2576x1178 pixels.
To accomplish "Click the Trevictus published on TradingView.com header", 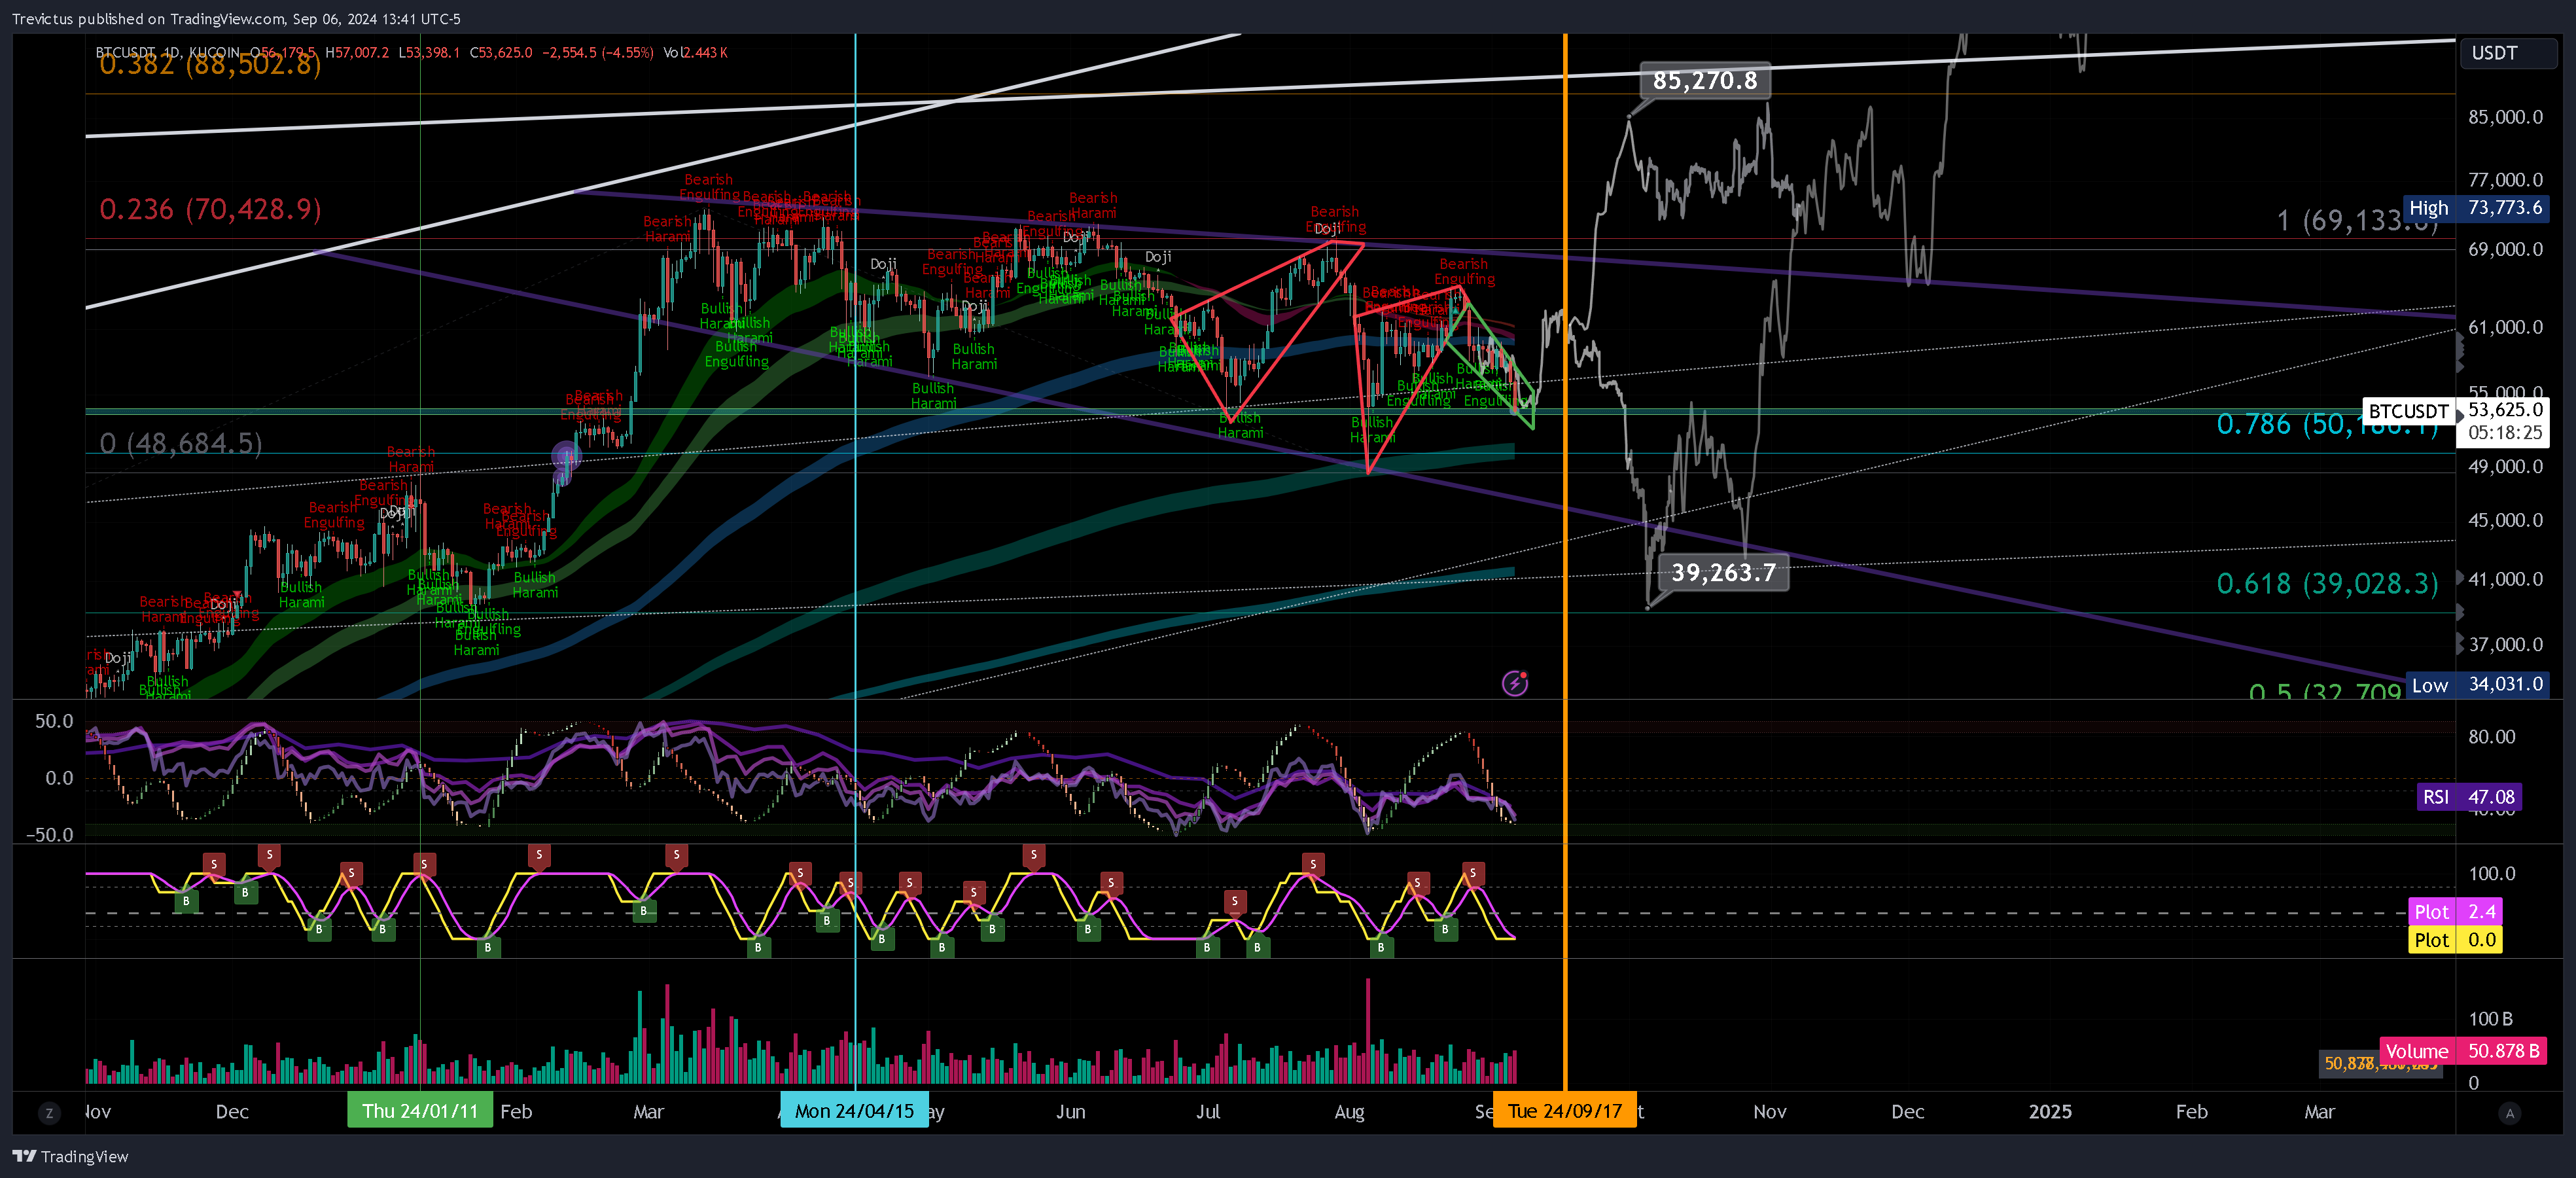I will coord(236,18).
